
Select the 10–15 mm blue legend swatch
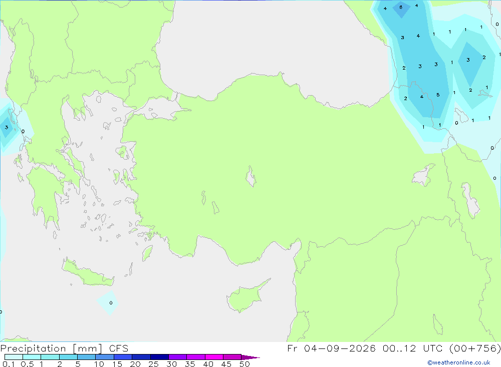coord(105,357)
